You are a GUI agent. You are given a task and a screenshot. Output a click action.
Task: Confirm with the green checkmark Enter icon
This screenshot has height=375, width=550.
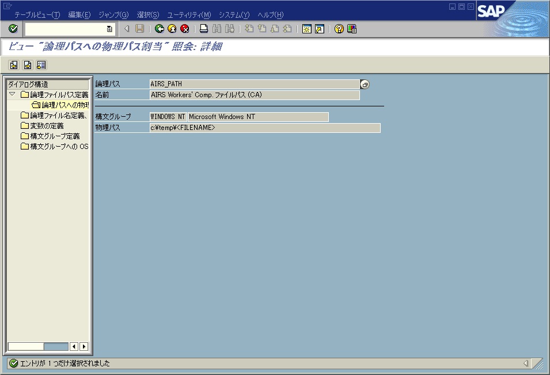coord(13,28)
